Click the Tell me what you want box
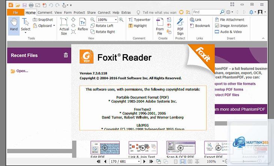The image size is (274, 166). (x=160, y=12)
